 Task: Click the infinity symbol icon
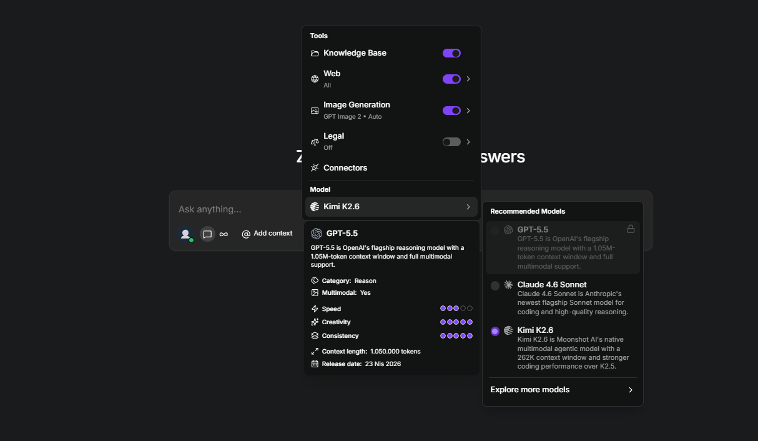tap(224, 234)
